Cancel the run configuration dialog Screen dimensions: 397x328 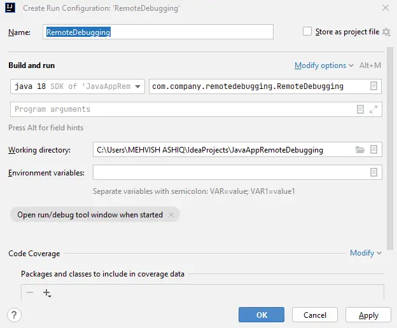coord(315,315)
